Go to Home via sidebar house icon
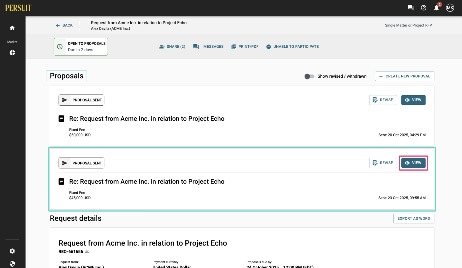 tap(12, 28)
